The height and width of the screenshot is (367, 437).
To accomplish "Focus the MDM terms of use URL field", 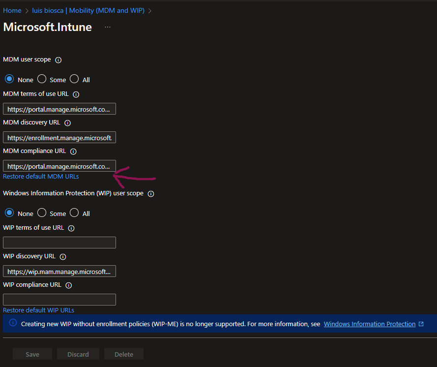I will click(59, 109).
